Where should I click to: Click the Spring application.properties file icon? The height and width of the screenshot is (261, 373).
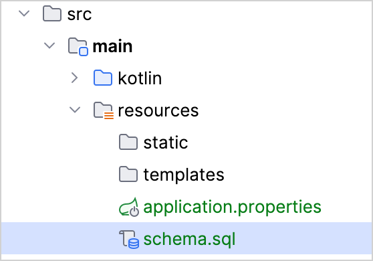129,207
